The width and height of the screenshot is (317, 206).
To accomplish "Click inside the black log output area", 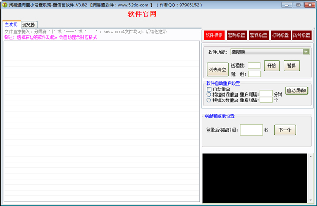I will (x=255, y=178).
